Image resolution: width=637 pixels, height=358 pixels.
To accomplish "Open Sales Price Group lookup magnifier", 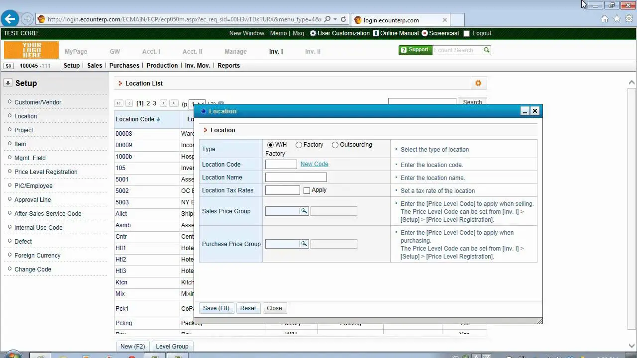I will pyautogui.click(x=304, y=211).
